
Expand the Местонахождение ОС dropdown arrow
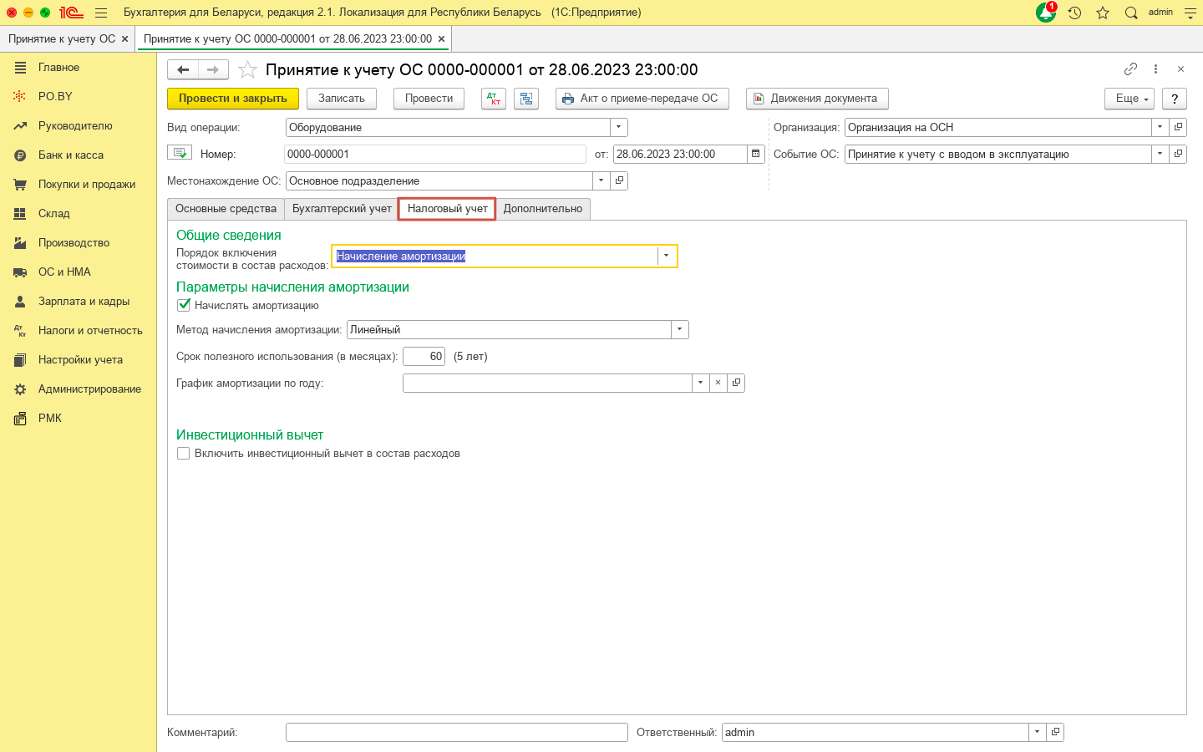click(601, 180)
